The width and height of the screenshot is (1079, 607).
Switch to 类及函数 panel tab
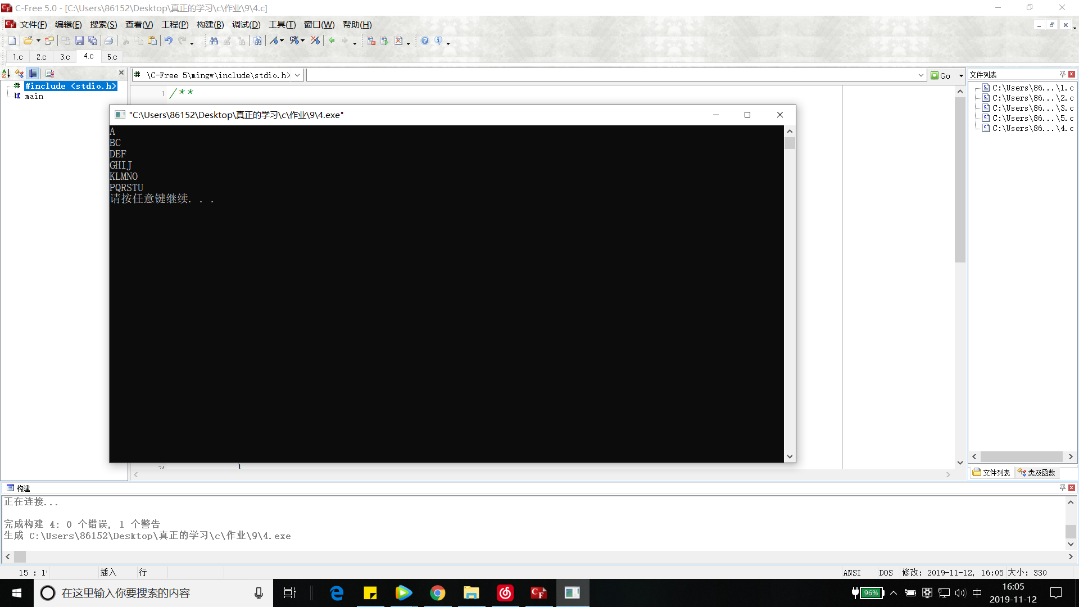pyautogui.click(x=1036, y=473)
